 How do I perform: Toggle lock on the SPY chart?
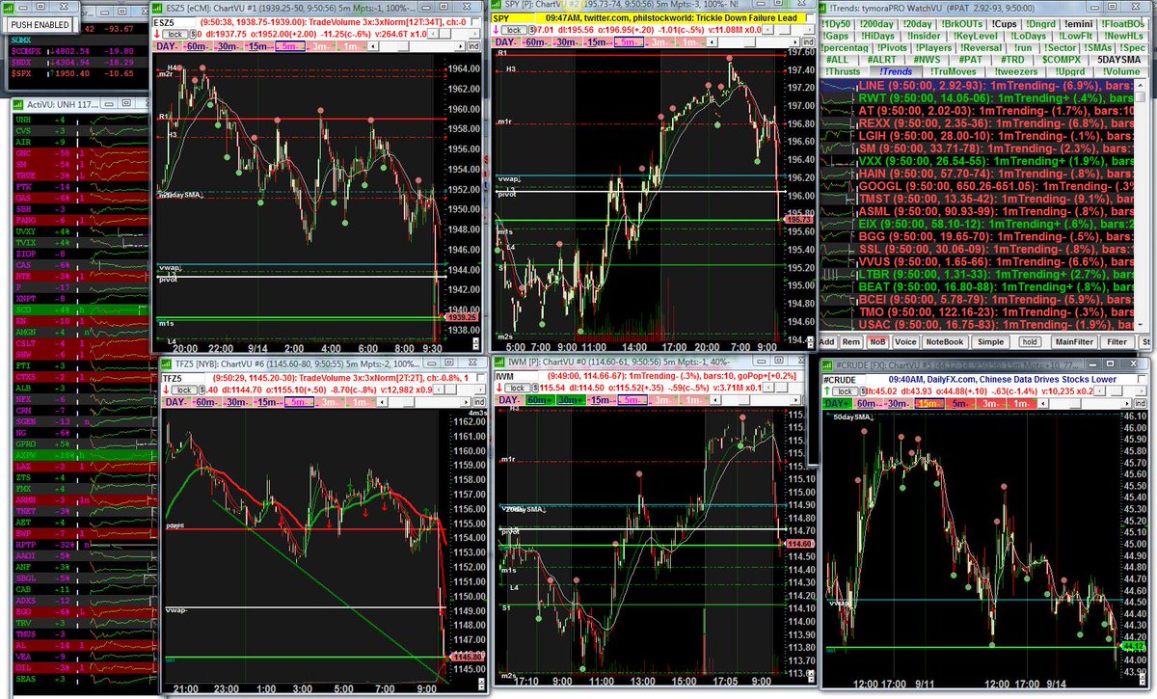(x=514, y=30)
